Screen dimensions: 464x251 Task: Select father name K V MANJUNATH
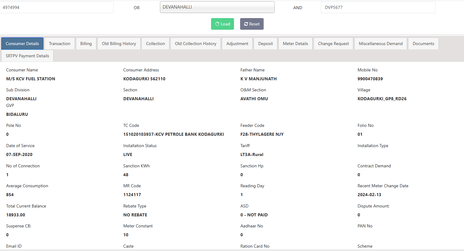point(258,79)
